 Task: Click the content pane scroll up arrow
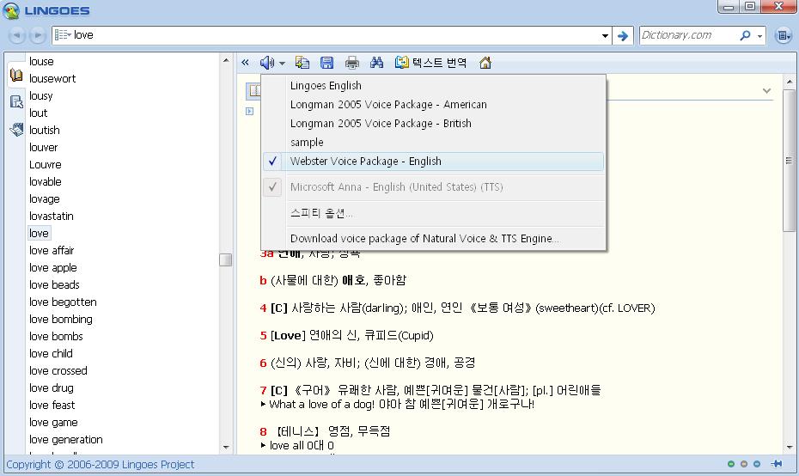pos(789,82)
